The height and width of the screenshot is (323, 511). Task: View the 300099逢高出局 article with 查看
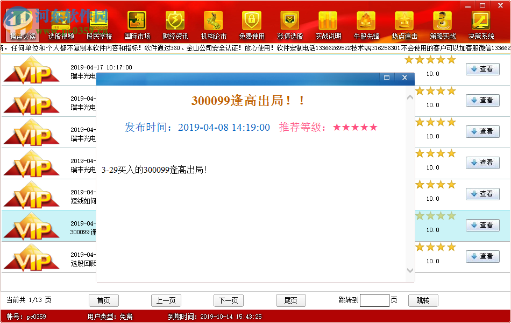[x=482, y=225]
